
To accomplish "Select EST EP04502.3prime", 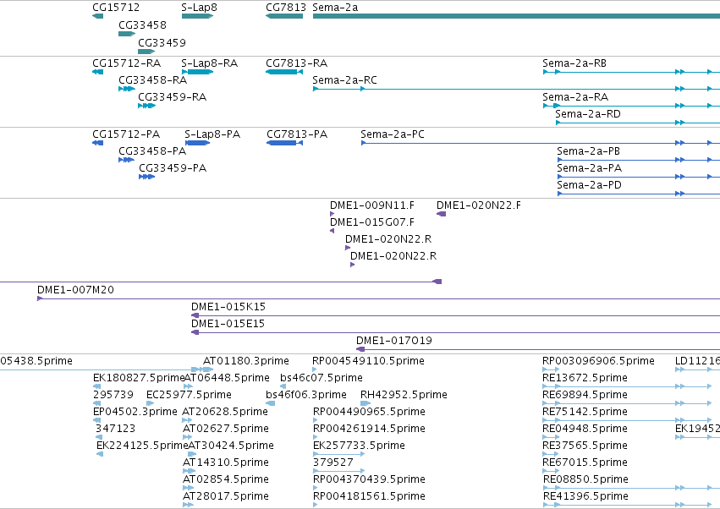I will point(97,420).
